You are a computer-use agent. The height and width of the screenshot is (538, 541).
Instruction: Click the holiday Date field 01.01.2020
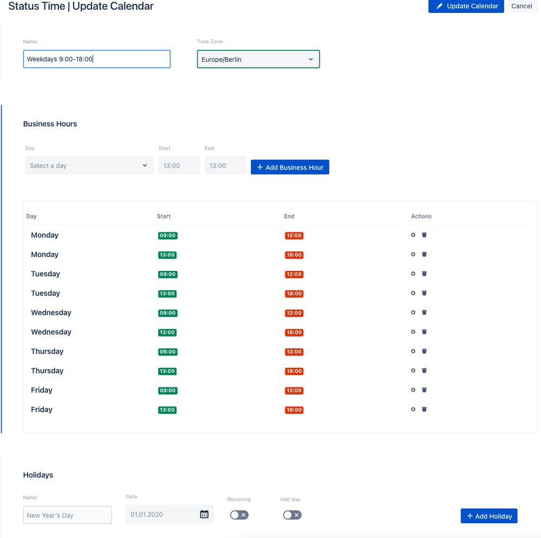[170, 514]
